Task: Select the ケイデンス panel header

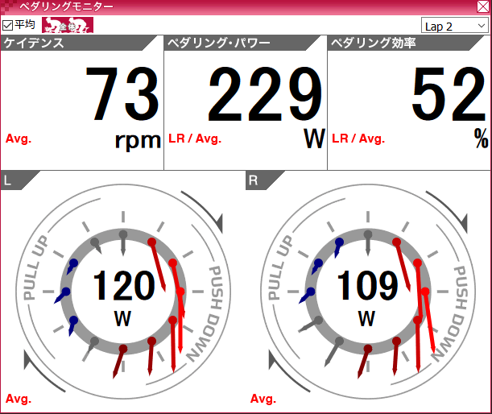Action: point(78,43)
